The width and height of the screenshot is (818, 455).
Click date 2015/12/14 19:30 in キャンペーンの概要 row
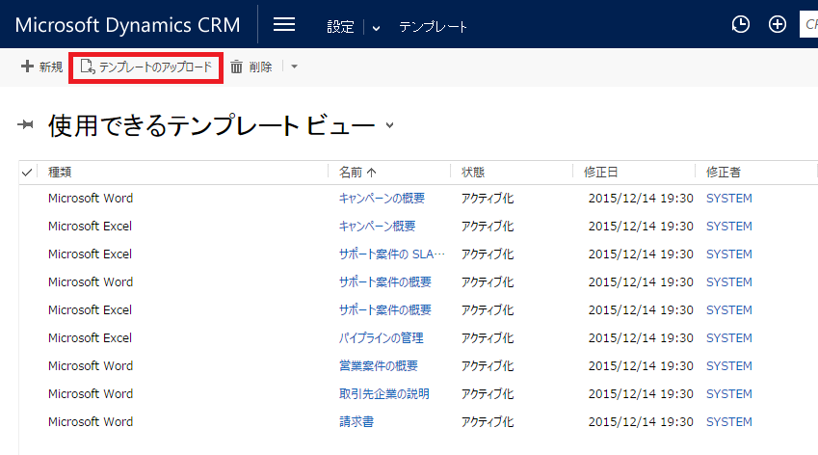pyautogui.click(x=641, y=199)
